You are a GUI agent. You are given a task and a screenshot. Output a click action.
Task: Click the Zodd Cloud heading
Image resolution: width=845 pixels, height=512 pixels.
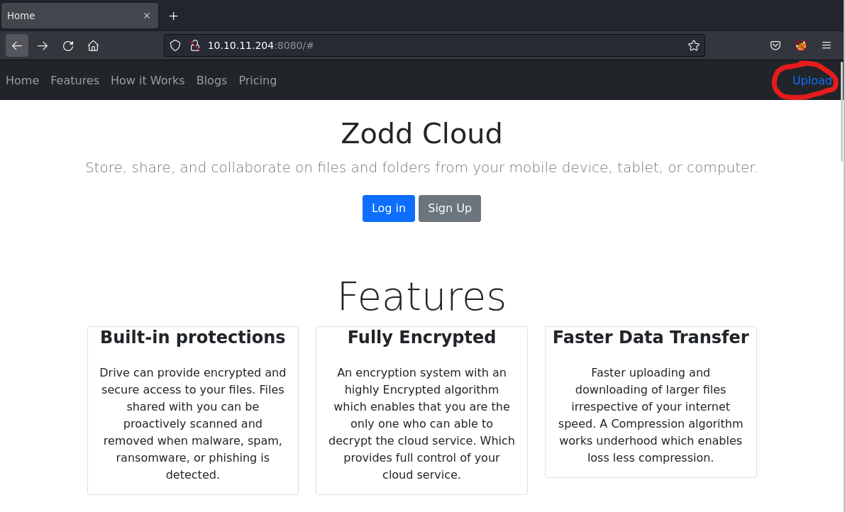coord(421,133)
